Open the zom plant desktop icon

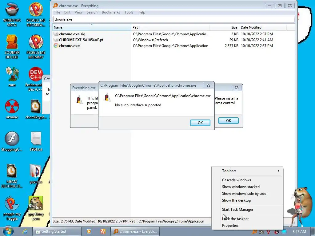click(12, 77)
